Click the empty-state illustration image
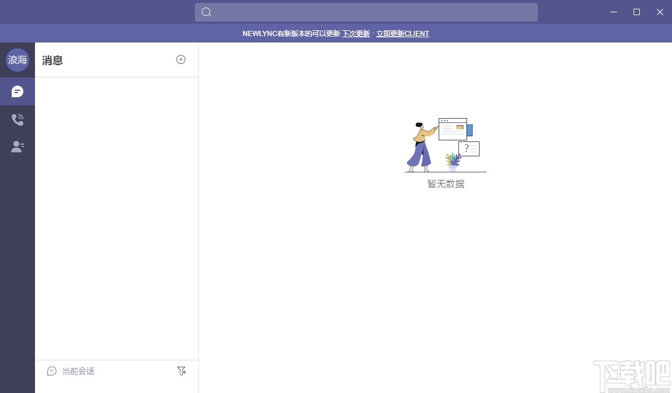Viewport: 672px width, 393px height. coord(445,143)
